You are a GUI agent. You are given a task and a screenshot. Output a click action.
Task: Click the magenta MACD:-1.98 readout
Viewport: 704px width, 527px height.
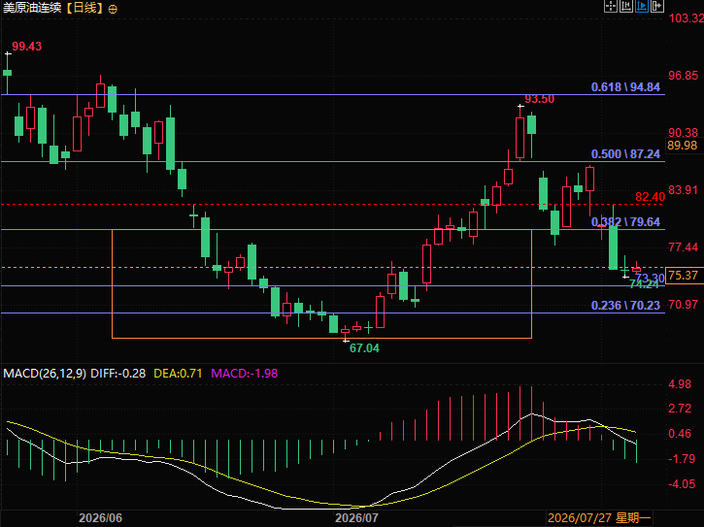pos(245,374)
